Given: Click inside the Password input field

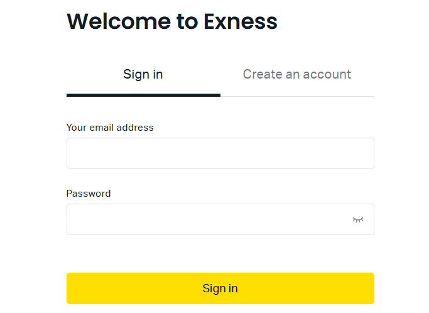Looking at the screenshot, I should (207, 219).
